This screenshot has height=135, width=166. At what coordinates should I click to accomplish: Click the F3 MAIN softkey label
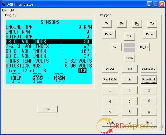[x=60, y=78]
